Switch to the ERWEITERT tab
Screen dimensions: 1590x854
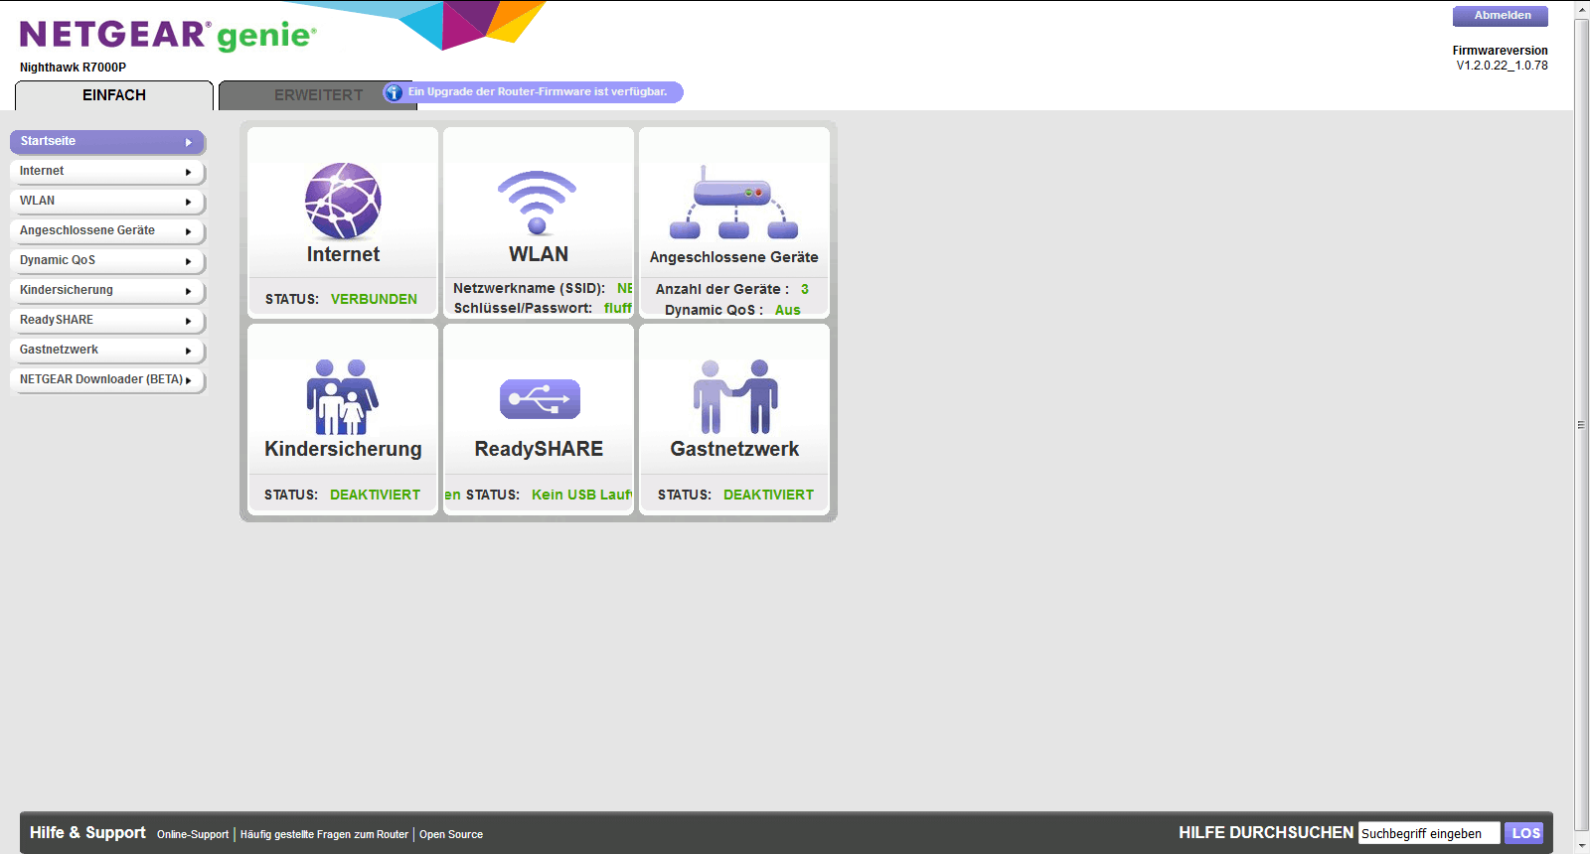pyautogui.click(x=318, y=95)
